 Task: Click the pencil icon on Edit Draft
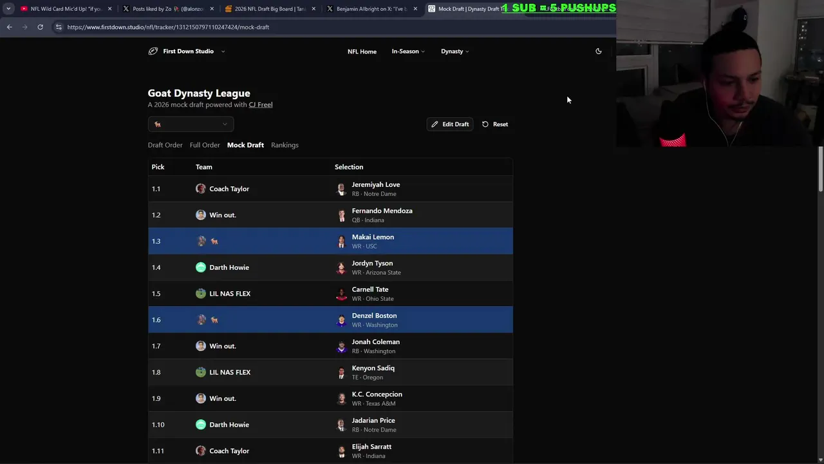point(435,124)
